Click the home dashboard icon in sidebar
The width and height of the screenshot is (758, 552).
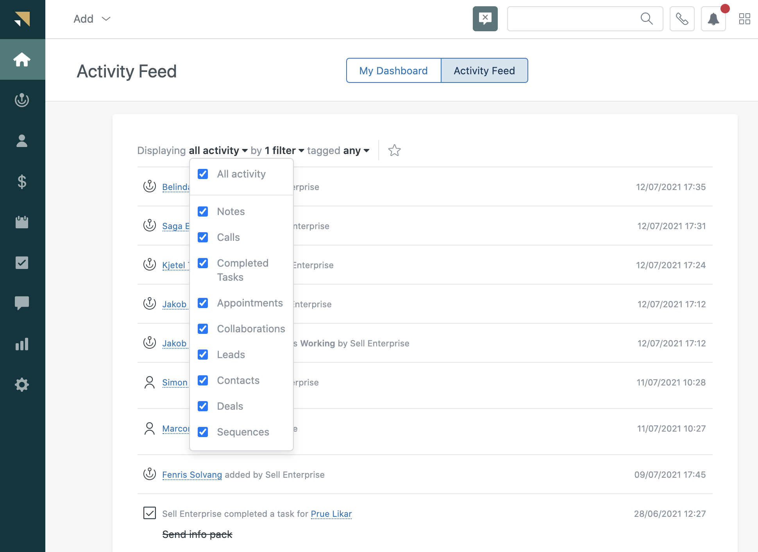coord(22,59)
